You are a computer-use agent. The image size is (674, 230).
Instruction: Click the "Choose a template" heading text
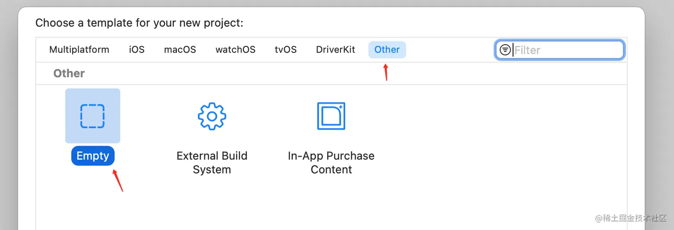[x=139, y=23]
